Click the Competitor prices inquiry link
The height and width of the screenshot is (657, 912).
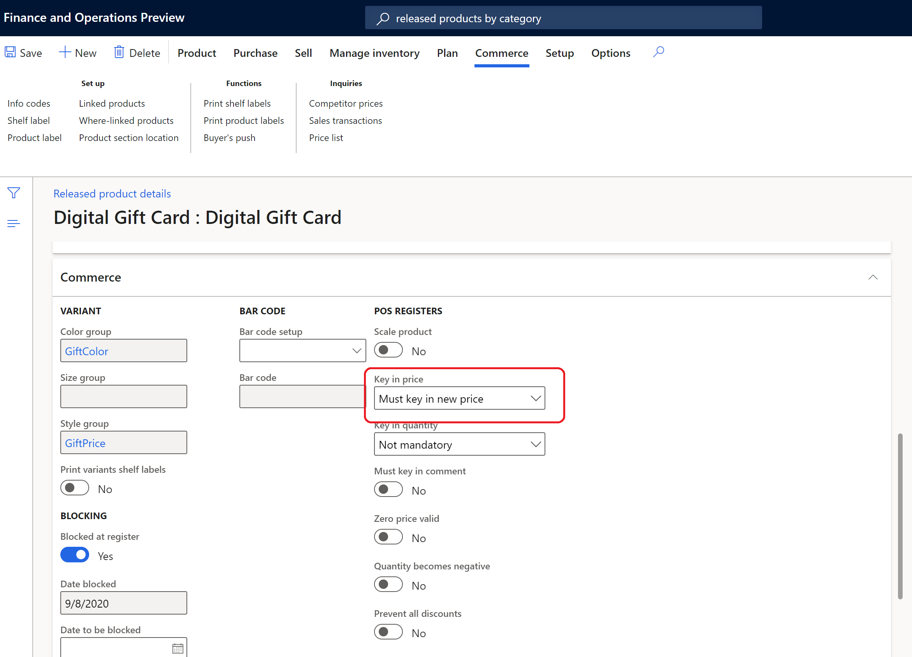click(346, 103)
